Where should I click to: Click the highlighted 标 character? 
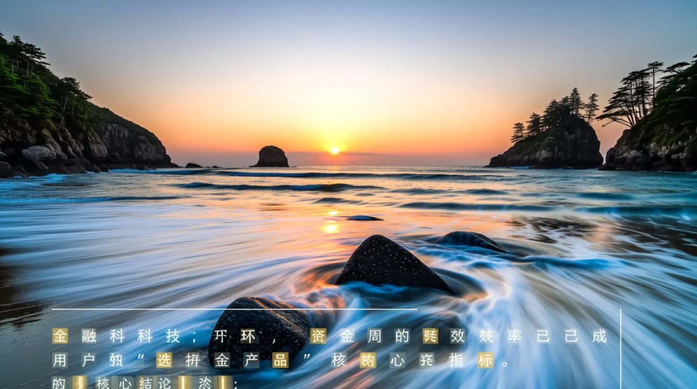(x=485, y=360)
